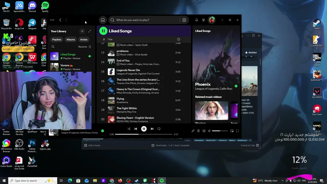This screenshot has width=327, height=184.
Task: Click album art thumbnail for Legends Never Die
Action: coord(111,72)
